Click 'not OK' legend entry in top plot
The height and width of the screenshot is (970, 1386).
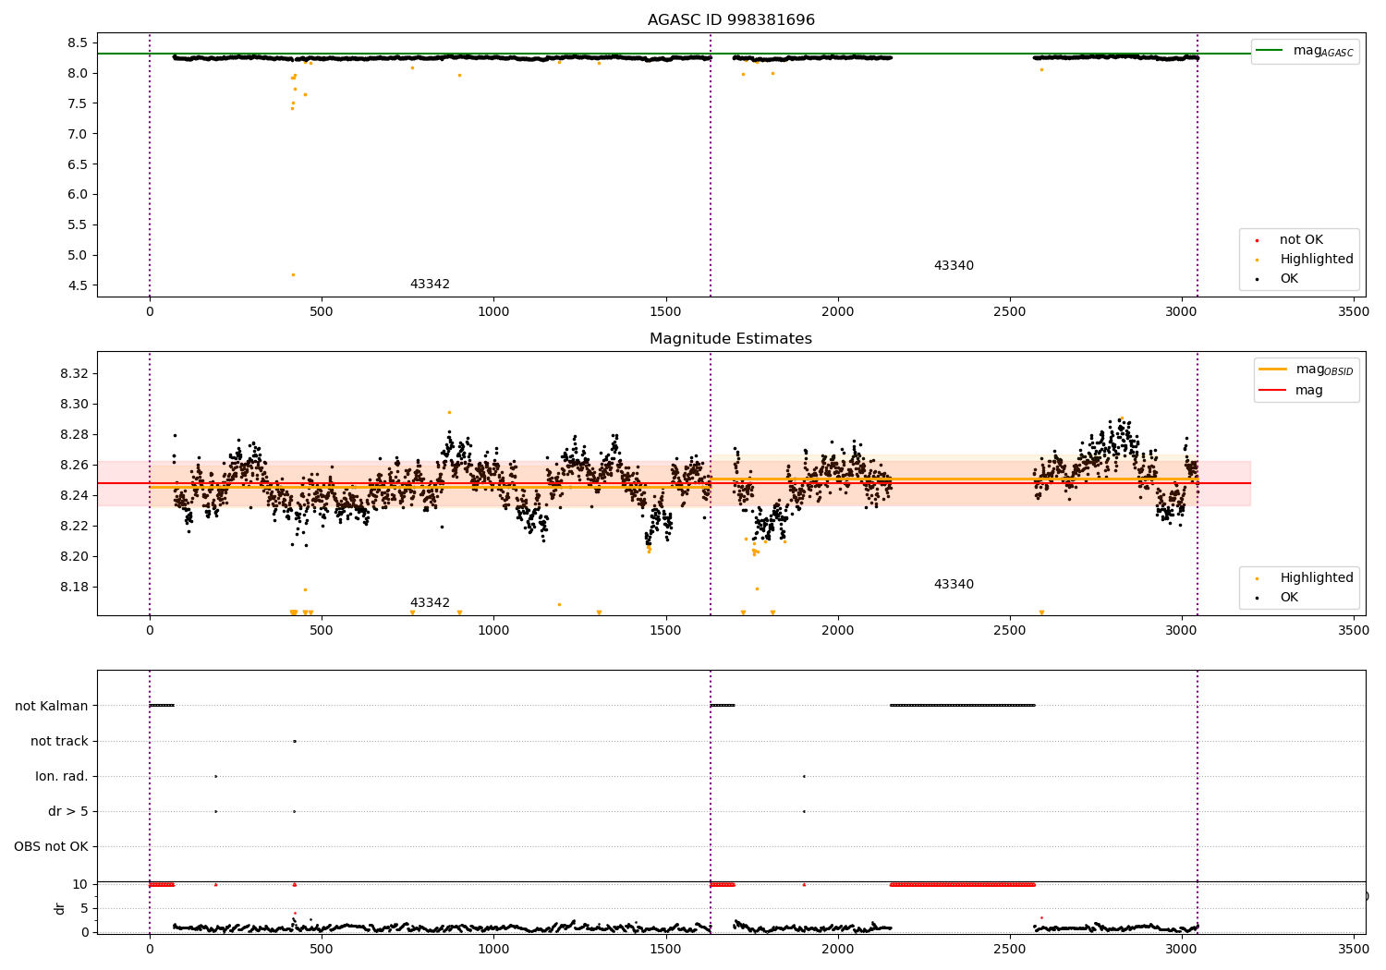tap(1301, 240)
